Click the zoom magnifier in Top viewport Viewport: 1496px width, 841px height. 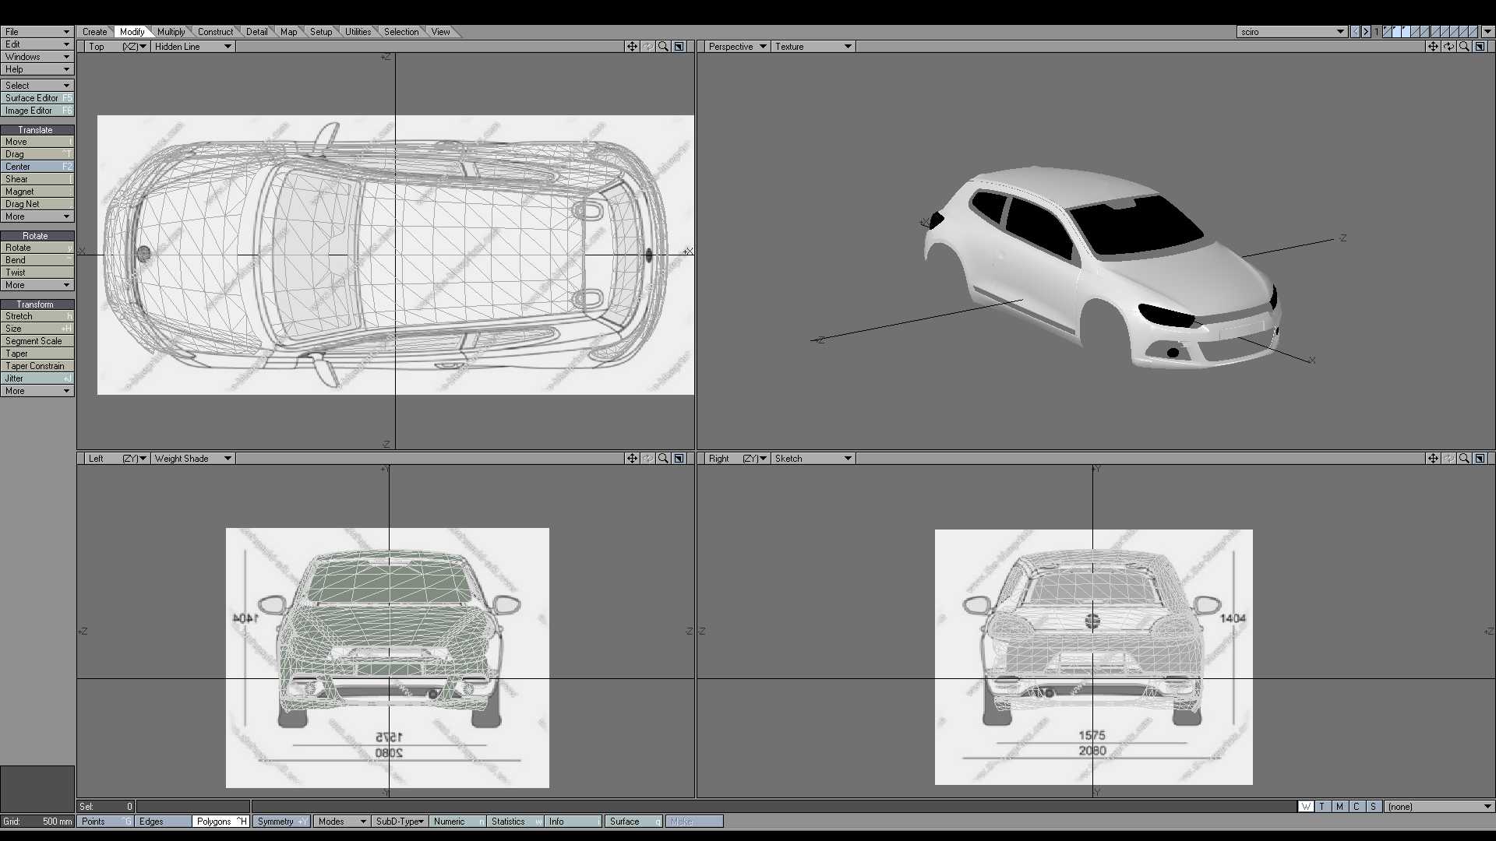pyautogui.click(x=663, y=47)
